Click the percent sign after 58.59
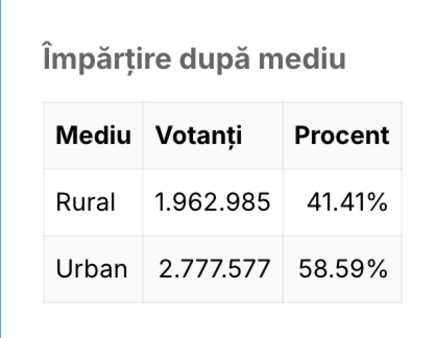This screenshot has width=436, height=338. pos(377,269)
